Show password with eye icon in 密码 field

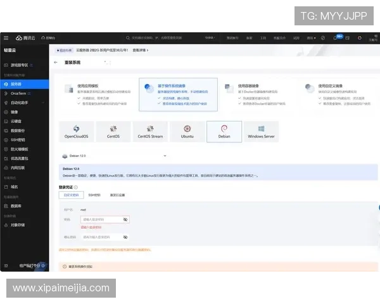click(125, 219)
